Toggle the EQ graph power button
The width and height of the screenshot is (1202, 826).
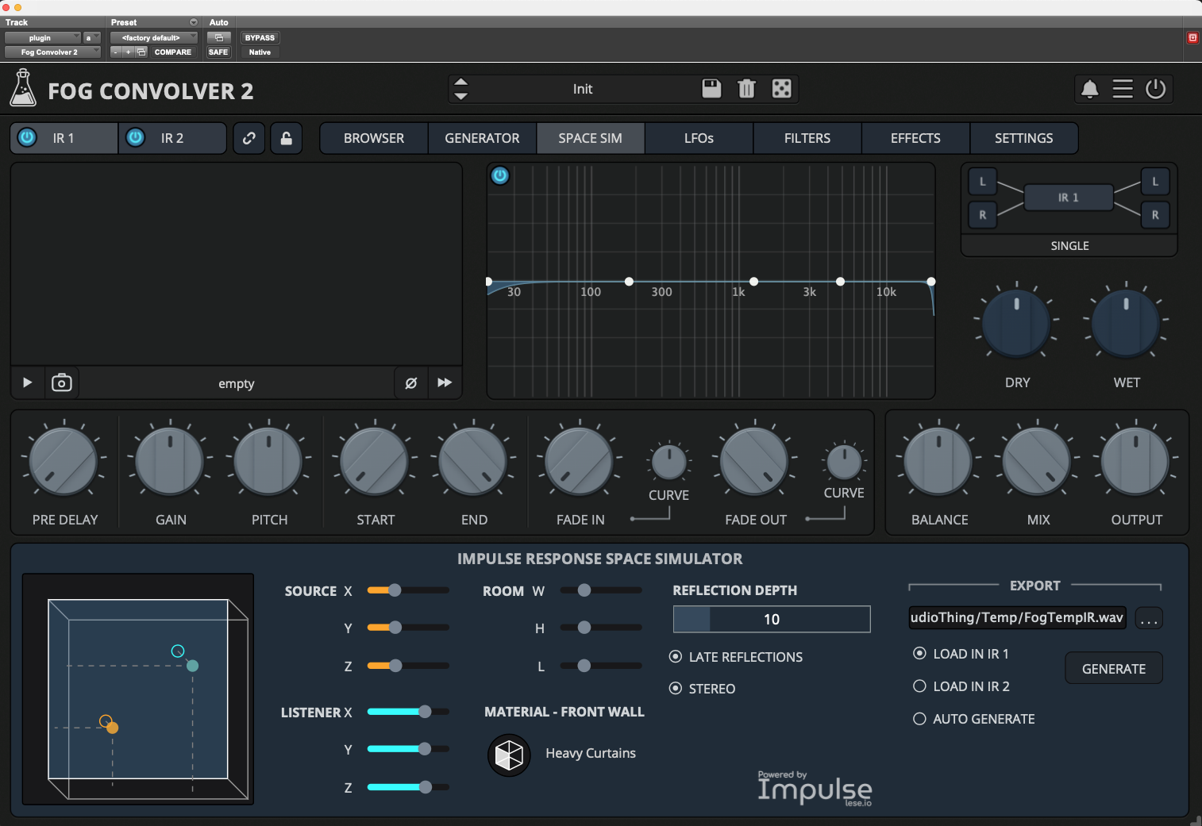tap(500, 175)
